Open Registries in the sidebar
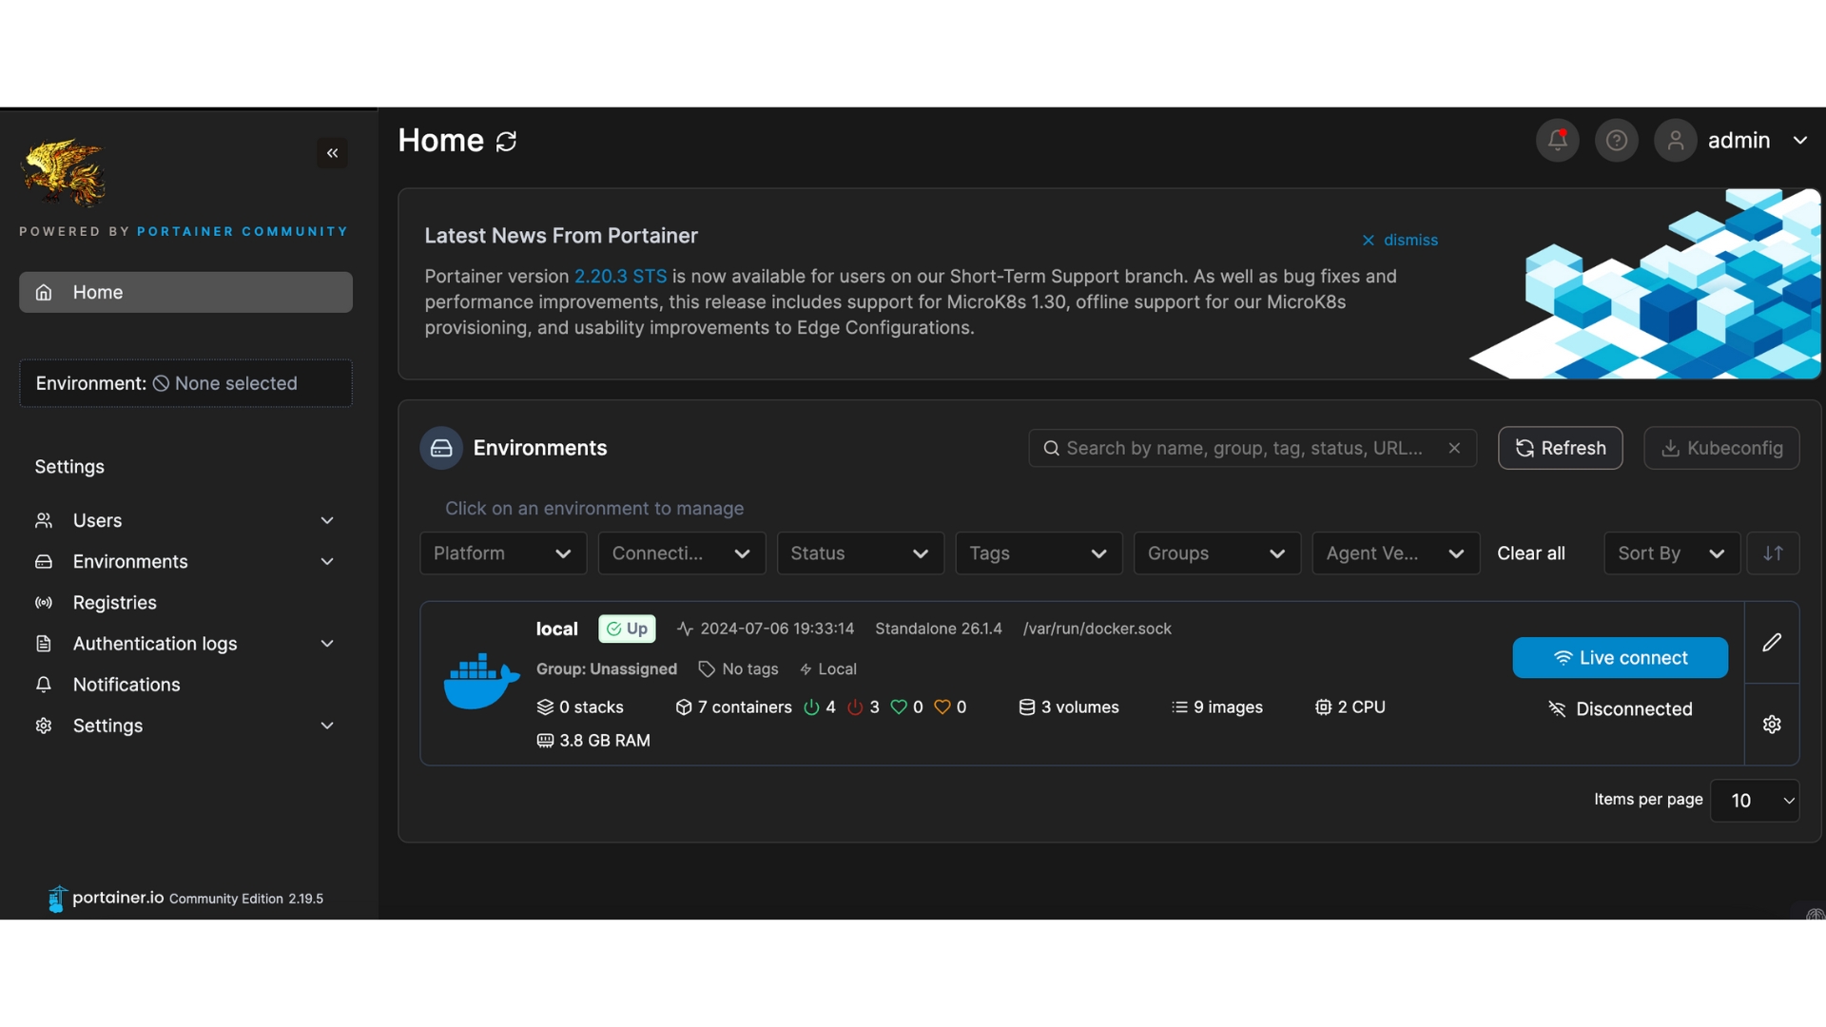This screenshot has width=1826, height=1027. [x=114, y=603]
